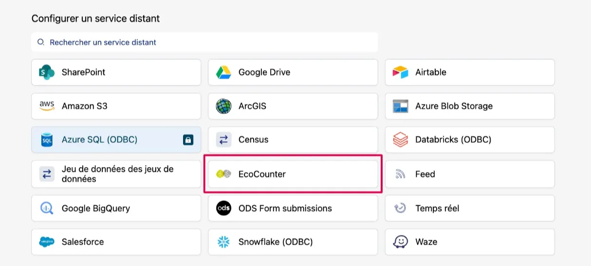
Task: Select the SharePoint service card
Action: (116, 72)
